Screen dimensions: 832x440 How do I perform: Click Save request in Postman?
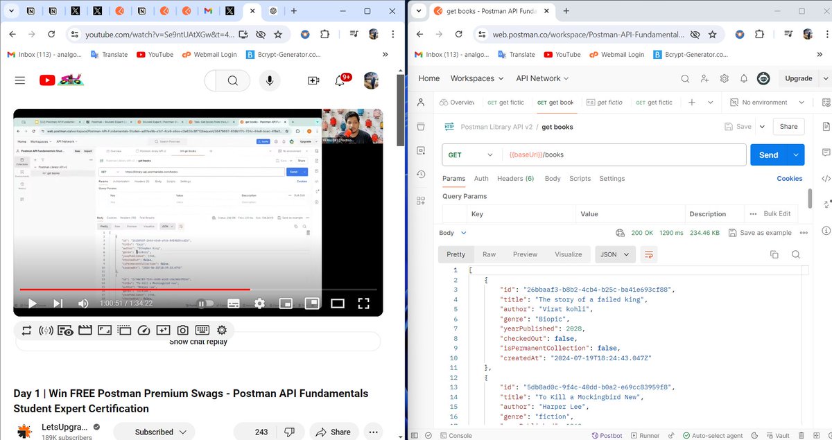[738, 127]
